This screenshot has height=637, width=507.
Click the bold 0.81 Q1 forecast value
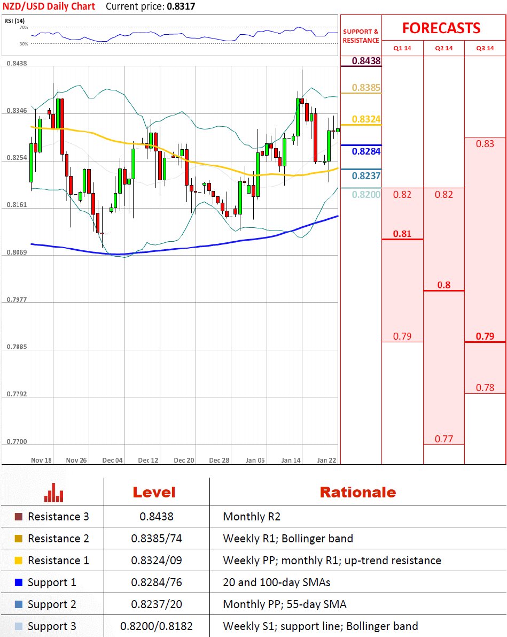click(x=402, y=234)
